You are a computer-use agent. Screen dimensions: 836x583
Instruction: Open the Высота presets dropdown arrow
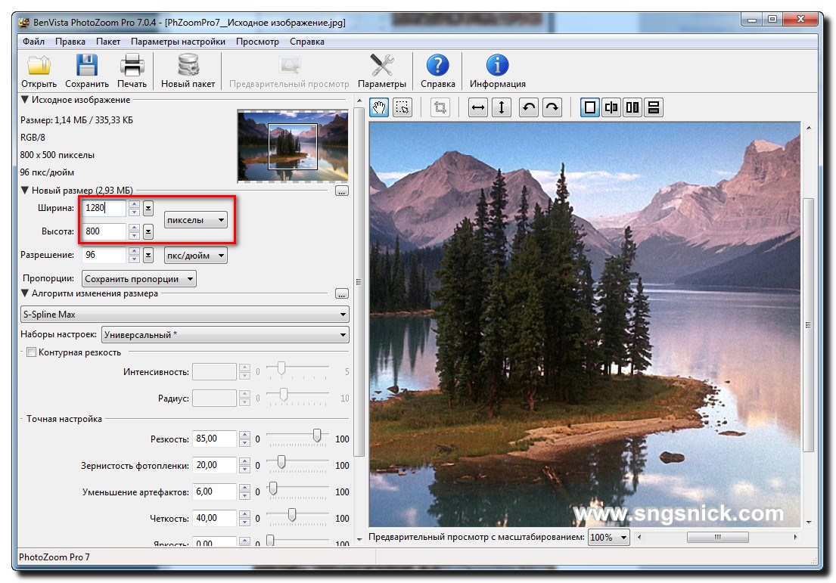point(148,231)
